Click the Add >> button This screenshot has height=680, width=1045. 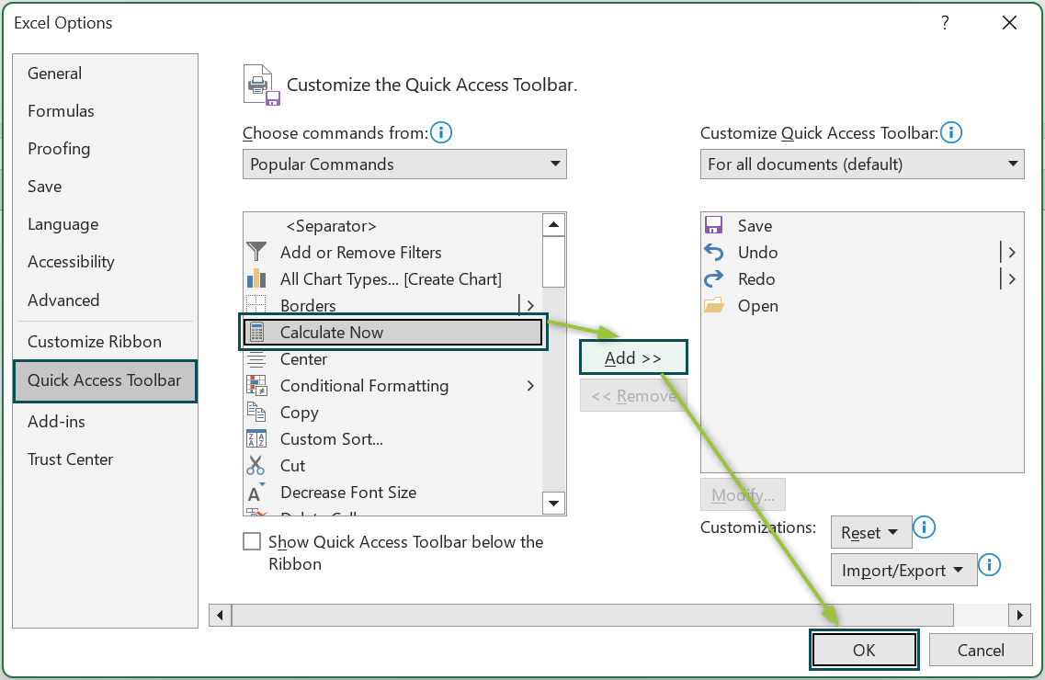click(x=632, y=357)
